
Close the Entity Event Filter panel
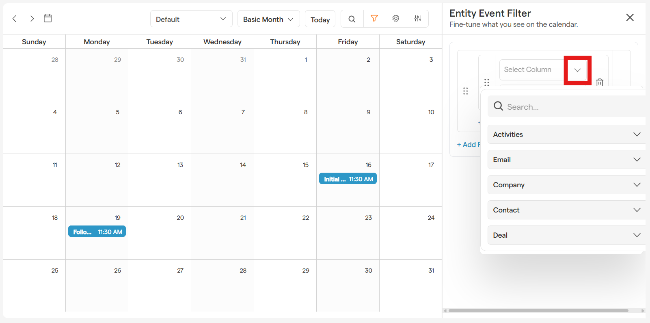[x=630, y=17]
